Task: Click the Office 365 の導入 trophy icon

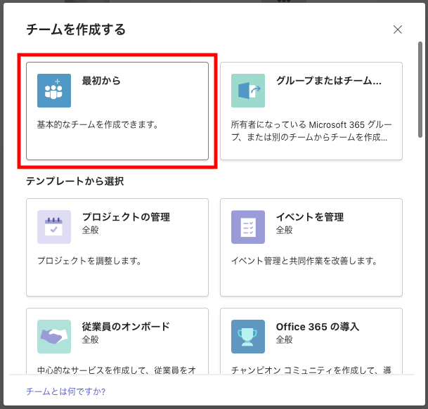Action: [248, 337]
